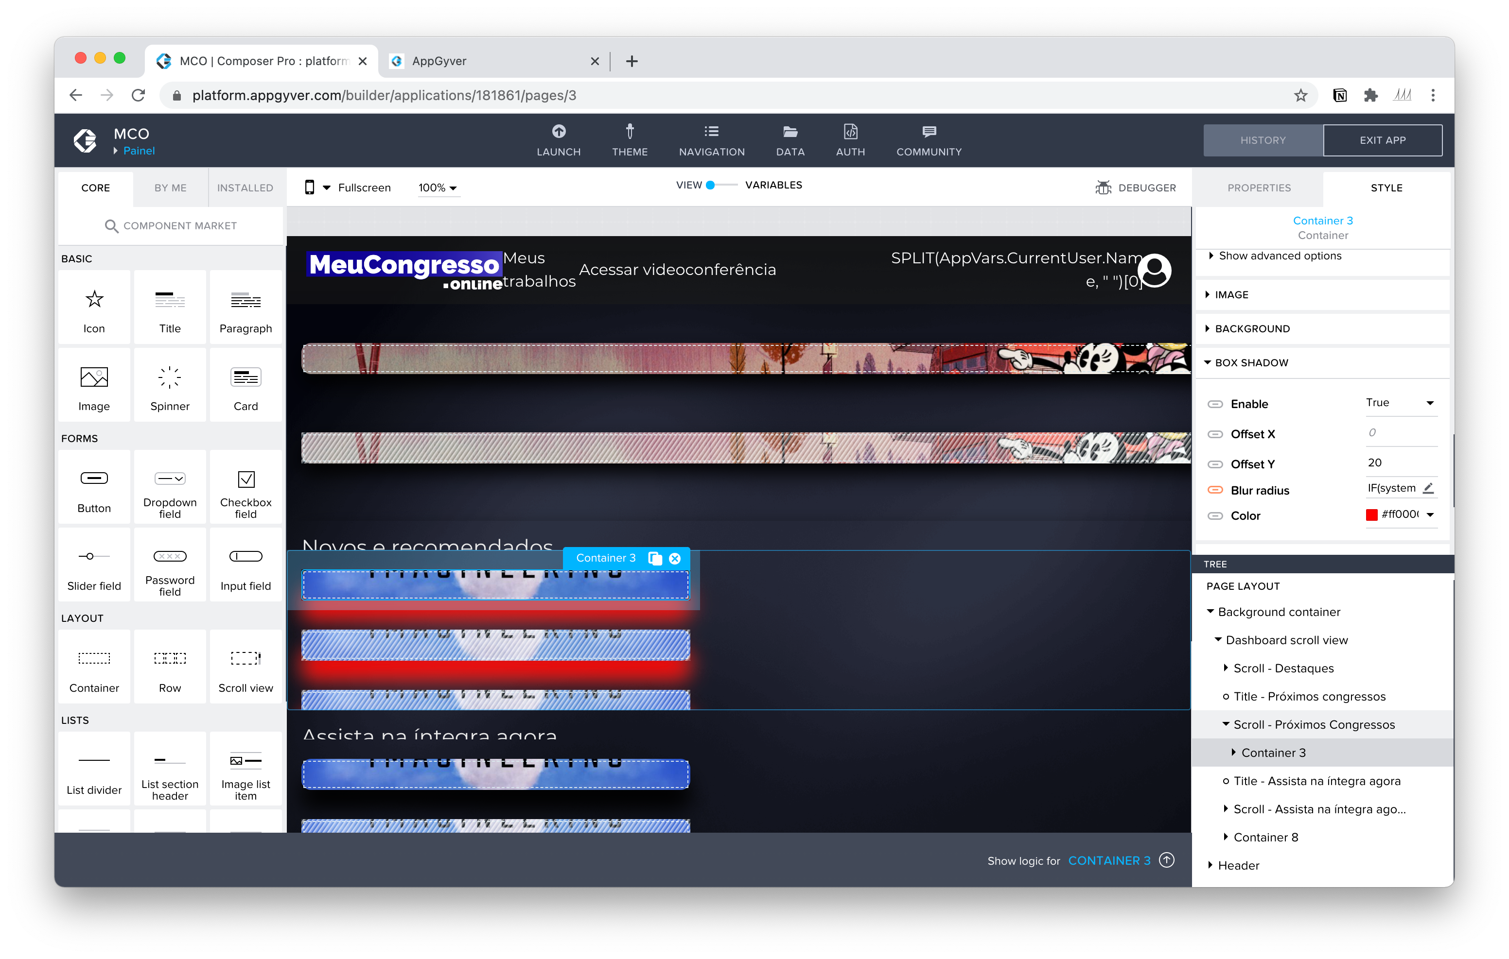Click the Debugger bug icon
1509x959 pixels.
[x=1103, y=188]
